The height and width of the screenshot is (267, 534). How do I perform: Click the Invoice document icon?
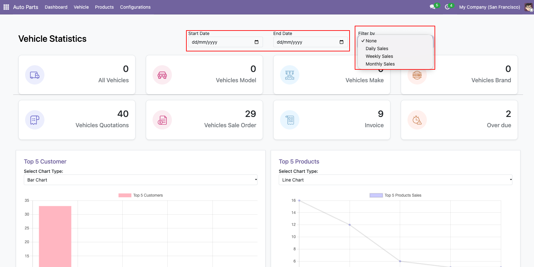point(290,120)
